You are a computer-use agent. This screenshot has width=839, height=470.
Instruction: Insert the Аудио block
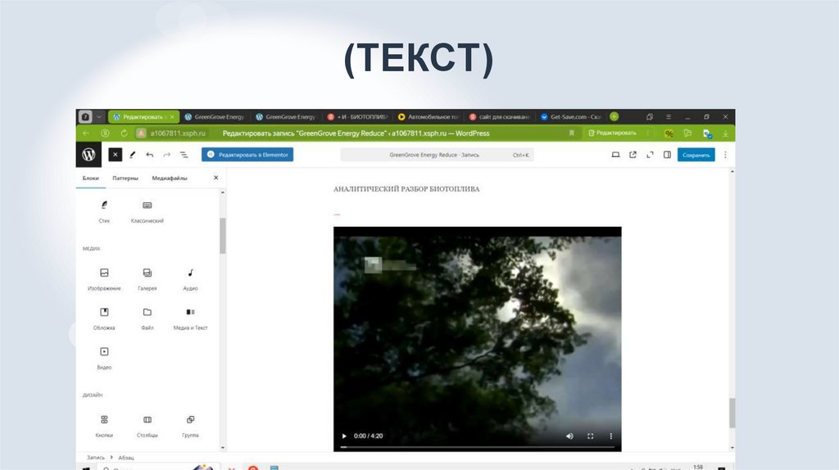[190, 280]
